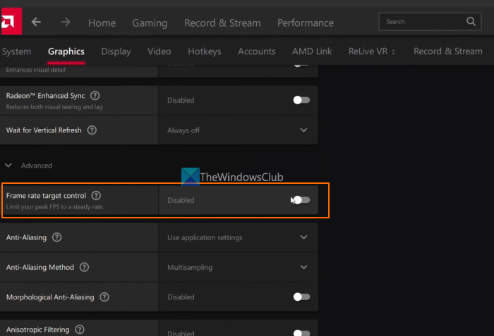This screenshot has width=494, height=336.
Task: Open help for Morphological Anti-Aliasing
Action: coord(104,297)
